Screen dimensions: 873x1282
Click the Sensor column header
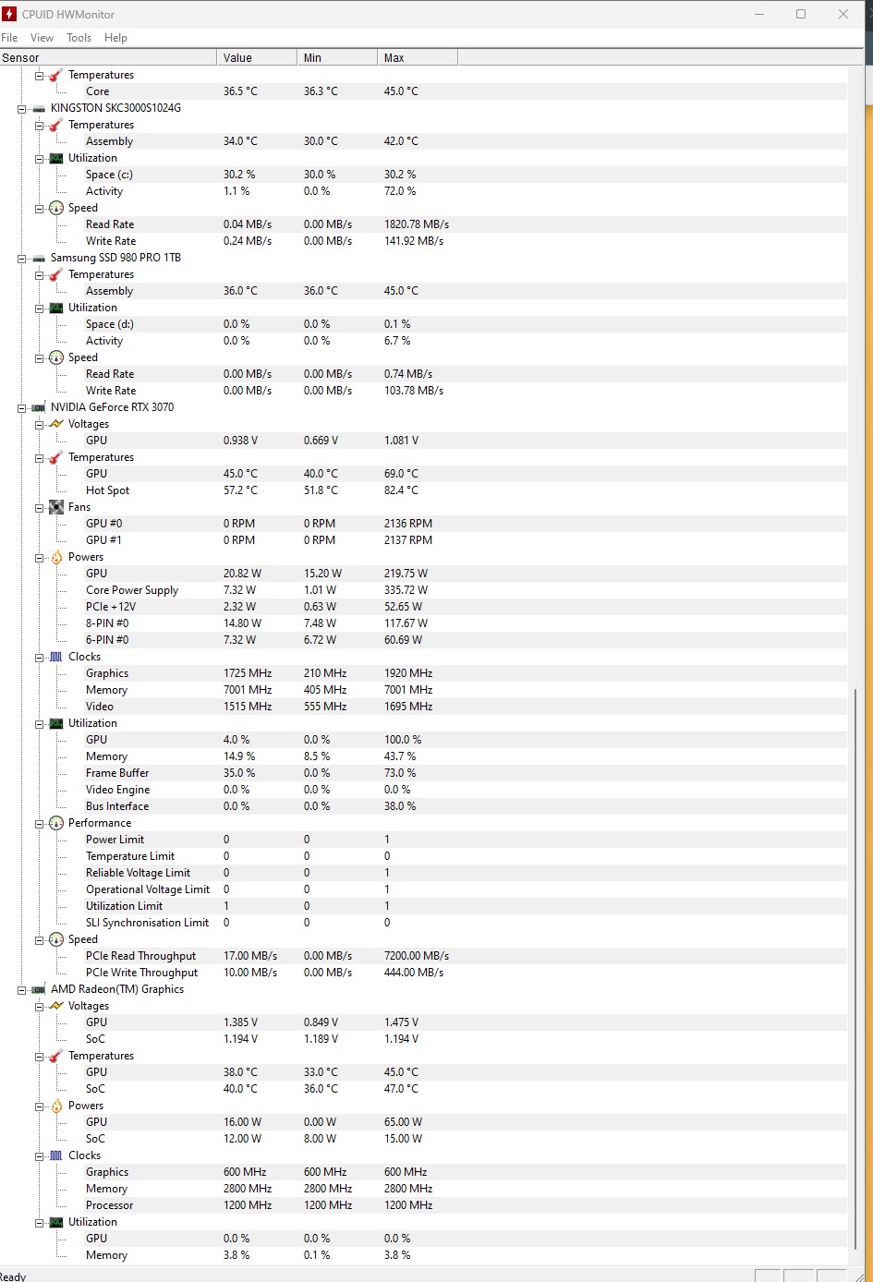(x=108, y=57)
